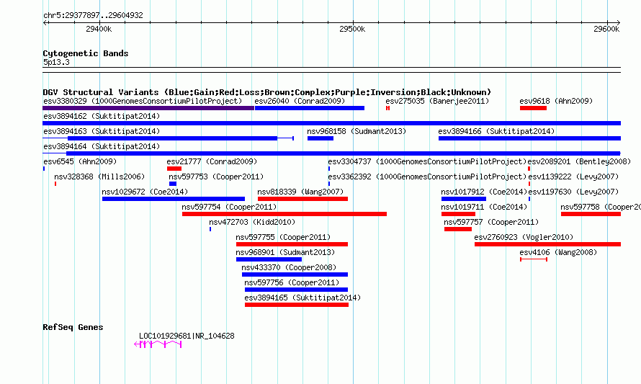Open esv3362392 (1000GenomesConsortiumPilotProject) label

(427, 177)
